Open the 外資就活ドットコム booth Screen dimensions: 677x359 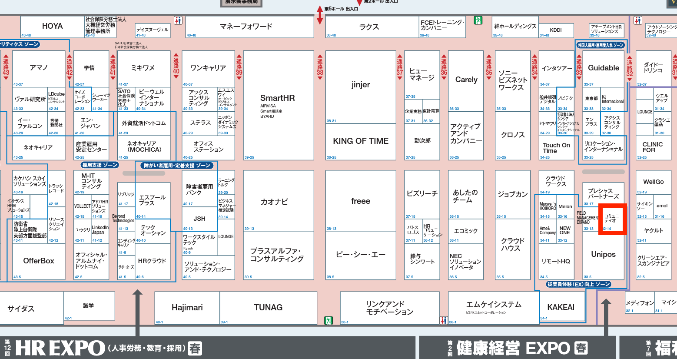pyautogui.click(x=143, y=123)
